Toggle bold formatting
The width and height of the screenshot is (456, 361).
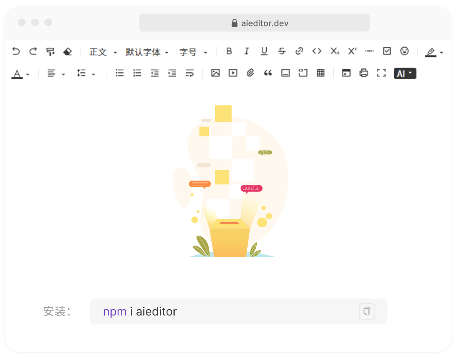tap(229, 51)
